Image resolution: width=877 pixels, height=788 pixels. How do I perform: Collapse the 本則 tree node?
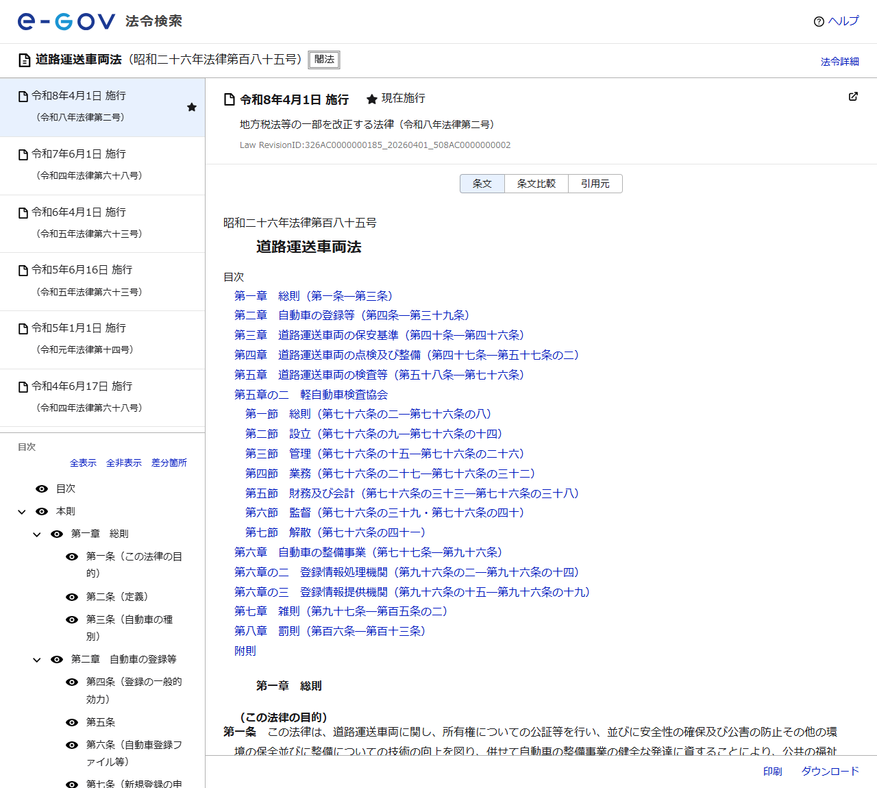click(22, 512)
